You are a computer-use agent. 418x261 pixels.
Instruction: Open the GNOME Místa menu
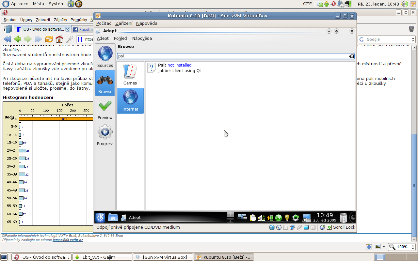pyautogui.click(x=38, y=4)
